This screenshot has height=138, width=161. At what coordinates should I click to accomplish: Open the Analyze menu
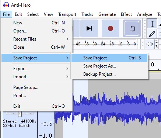click(144, 14)
